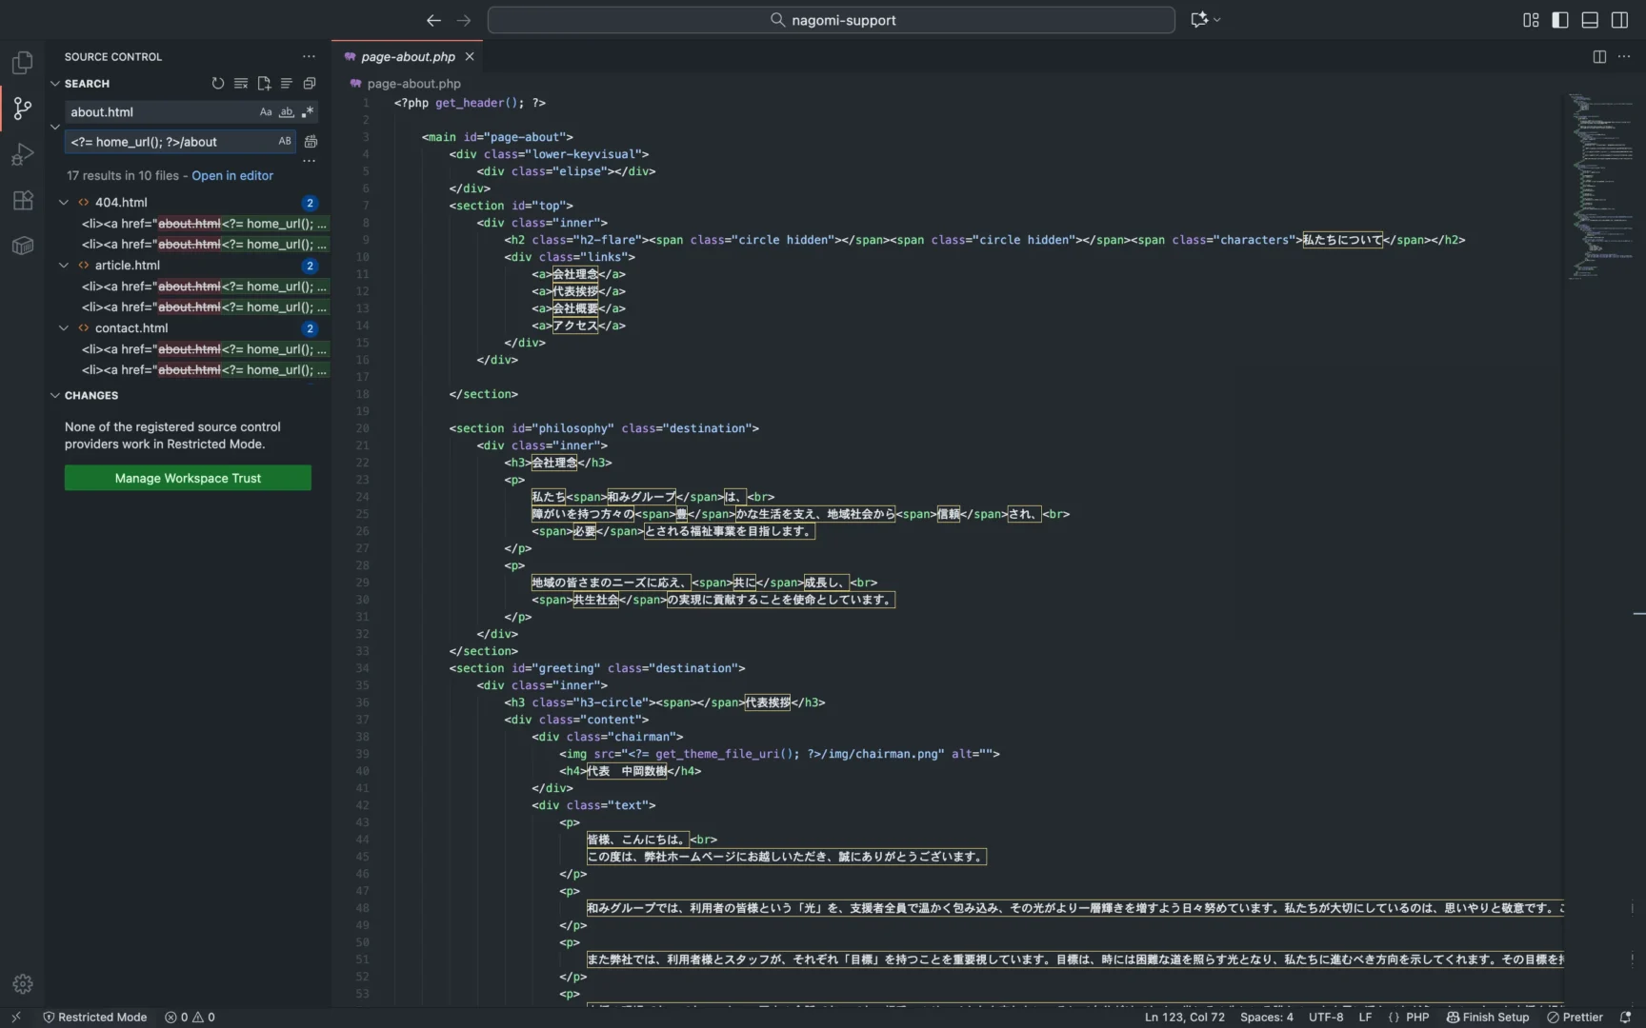Click the Open in editor link
The height and width of the screenshot is (1028, 1646).
tap(232, 176)
